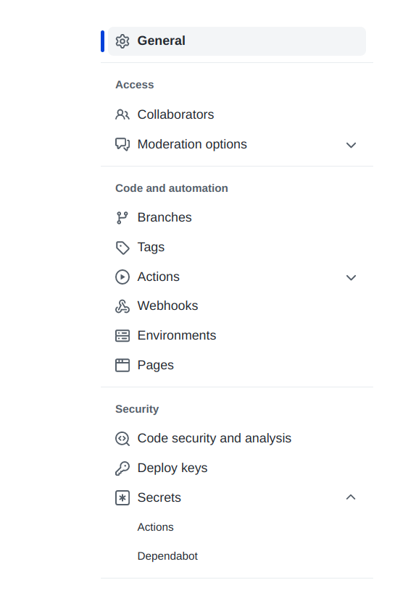The image size is (395, 593).
Task: Click the Code security magnifier icon
Action: point(122,439)
